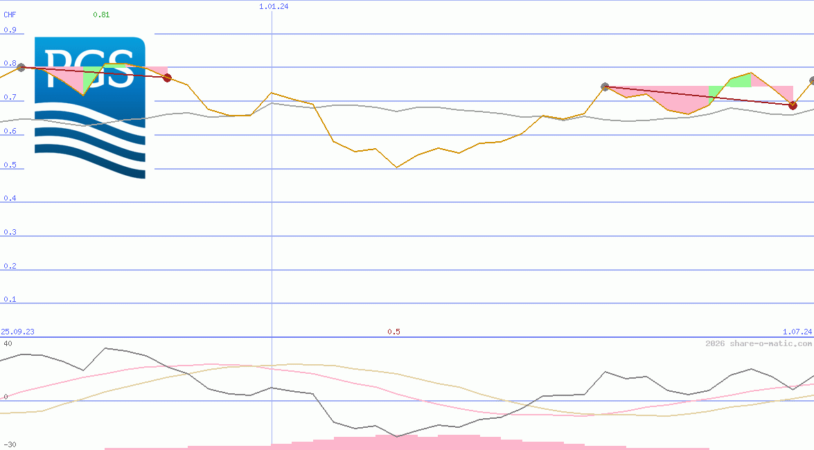Screen dimensions: 814x450
Task: Click the -30 indicator axis label
Action: (x=9, y=445)
